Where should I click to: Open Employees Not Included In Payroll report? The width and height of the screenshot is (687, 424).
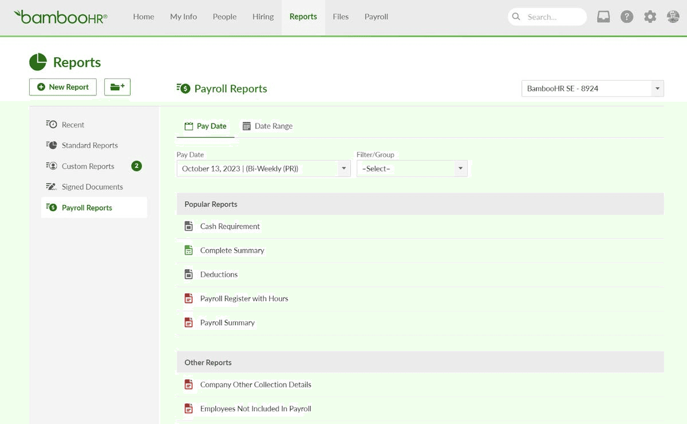[256, 409]
